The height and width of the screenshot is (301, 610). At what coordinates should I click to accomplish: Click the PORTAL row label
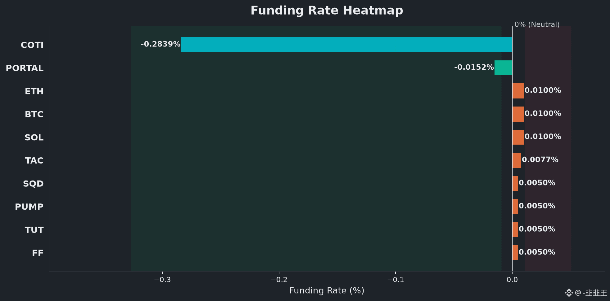click(x=25, y=68)
